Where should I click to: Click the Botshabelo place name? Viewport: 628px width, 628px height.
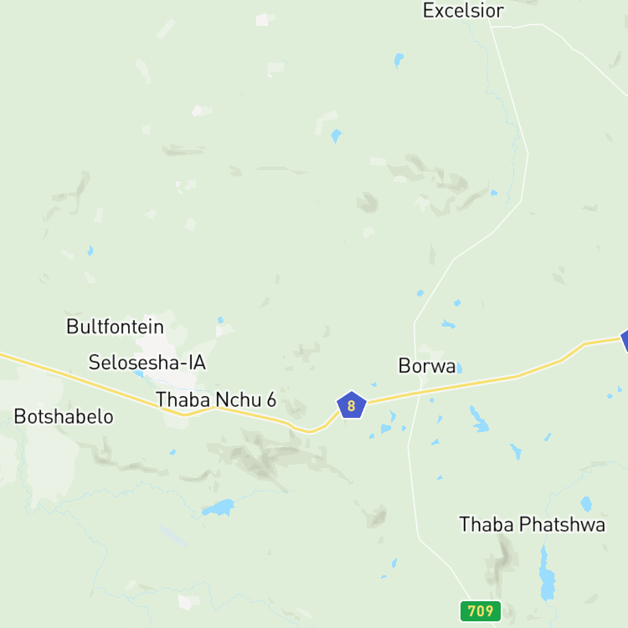[64, 416]
